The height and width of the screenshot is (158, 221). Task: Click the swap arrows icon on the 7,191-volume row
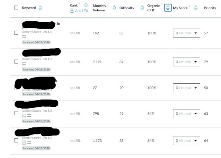click(x=24, y=64)
